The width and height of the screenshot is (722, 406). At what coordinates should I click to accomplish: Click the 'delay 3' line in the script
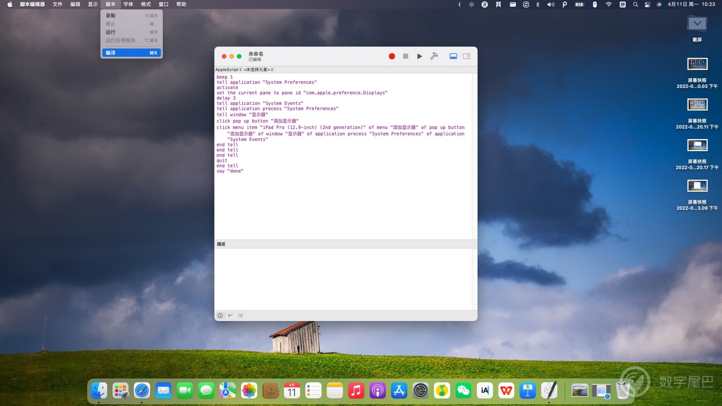[x=226, y=98]
